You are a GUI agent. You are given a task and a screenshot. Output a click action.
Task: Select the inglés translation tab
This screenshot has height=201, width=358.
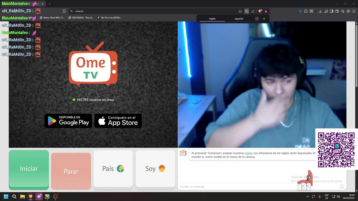pos(212,19)
